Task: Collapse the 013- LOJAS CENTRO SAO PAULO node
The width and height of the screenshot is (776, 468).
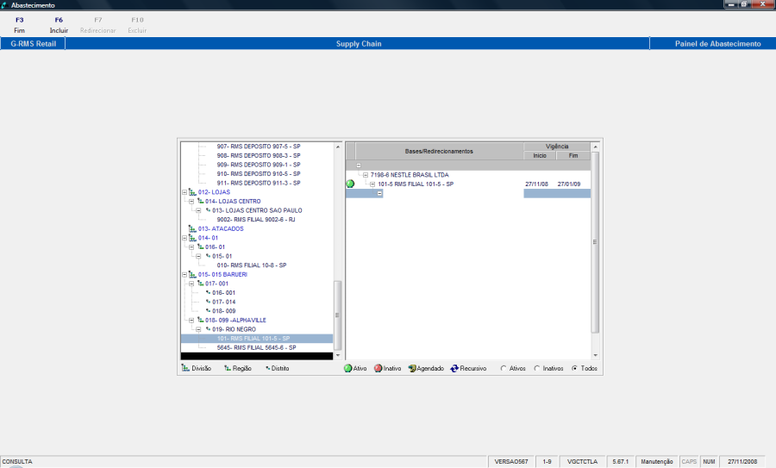Action: [x=198, y=210]
